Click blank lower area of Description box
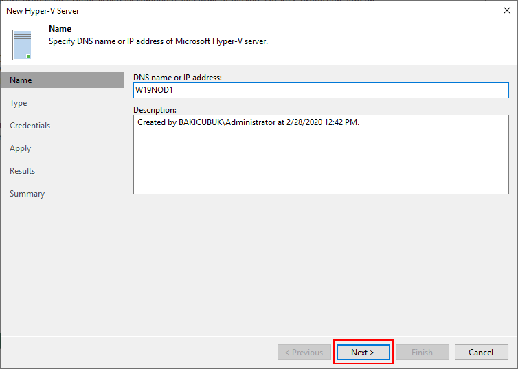This screenshot has height=369, width=518. click(x=321, y=165)
